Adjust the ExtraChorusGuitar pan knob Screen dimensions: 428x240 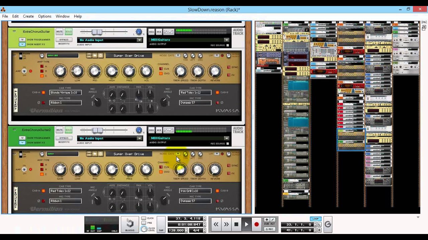coord(139,32)
